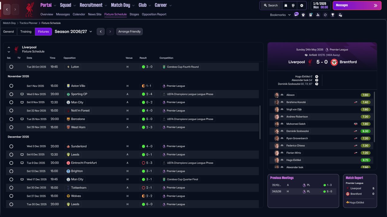The height and width of the screenshot is (217, 387).
Task: Open the shirt icon in bookmarks bar
Action: pos(303,15)
